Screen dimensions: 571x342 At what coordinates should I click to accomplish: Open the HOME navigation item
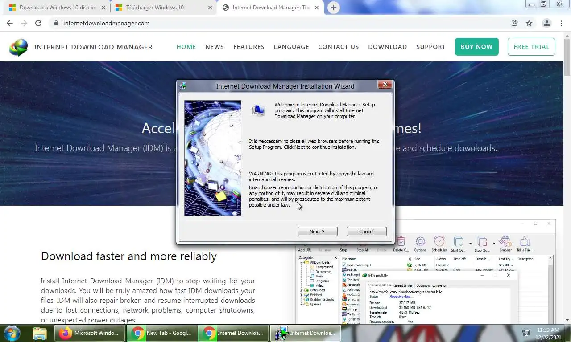(186, 47)
